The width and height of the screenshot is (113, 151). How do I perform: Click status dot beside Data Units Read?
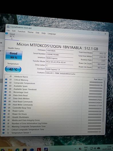point(5,95)
